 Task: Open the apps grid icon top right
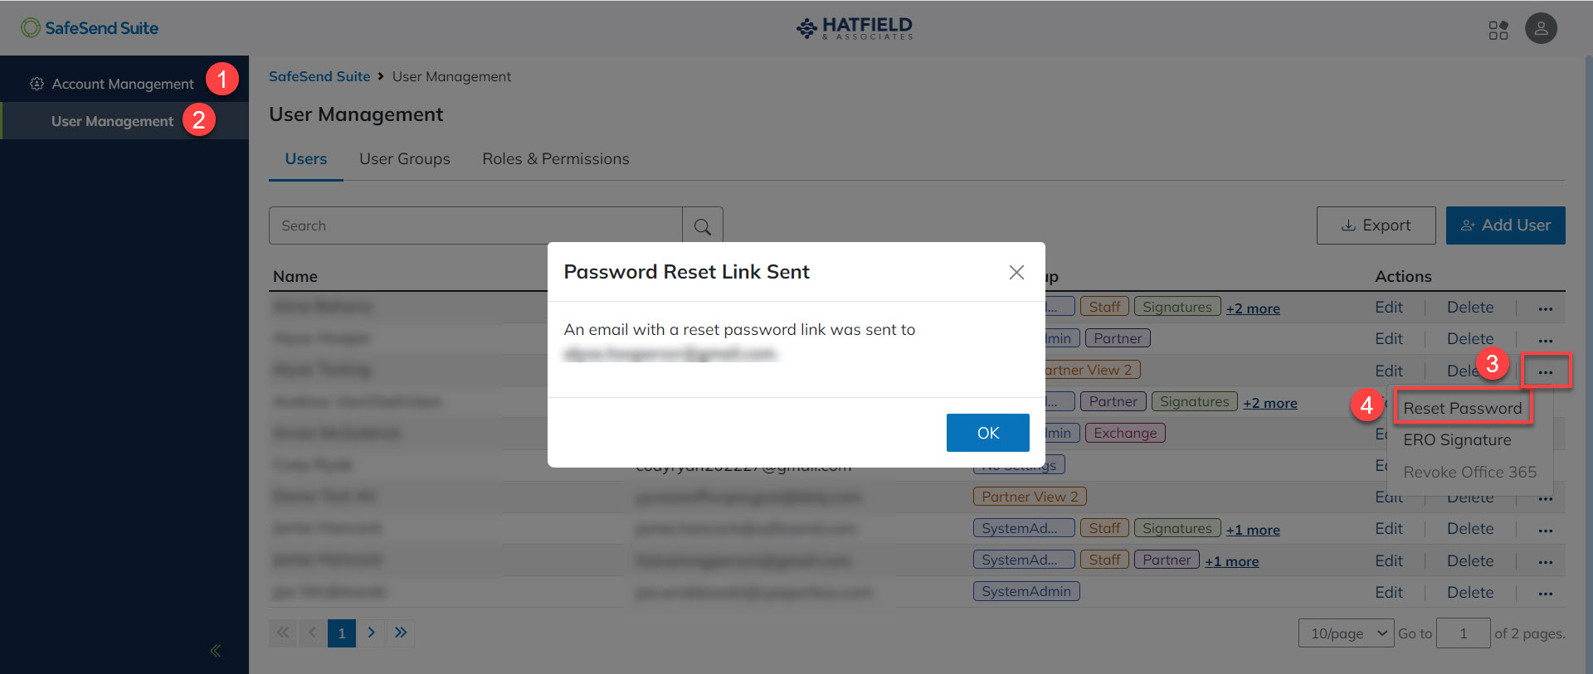1498,27
